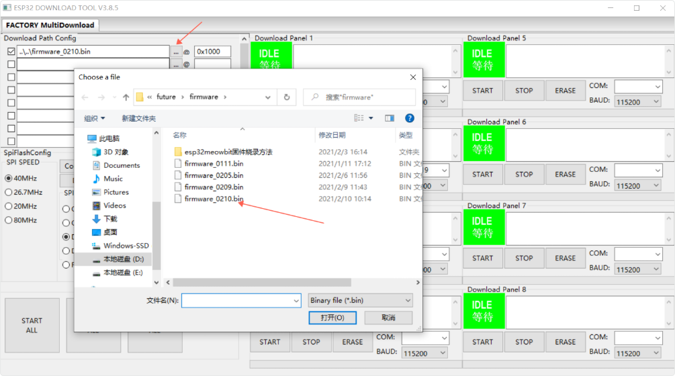Click the forward arrow in file dialog
This screenshot has width=675, height=376.
[x=101, y=97]
